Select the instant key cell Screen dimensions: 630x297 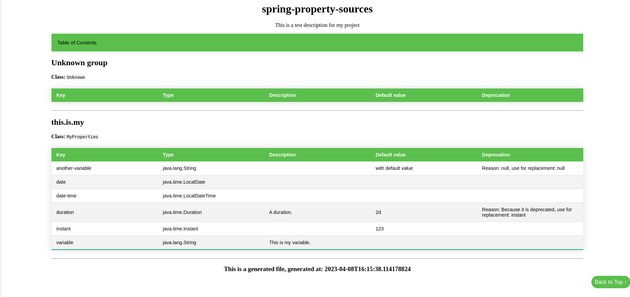coord(105,229)
